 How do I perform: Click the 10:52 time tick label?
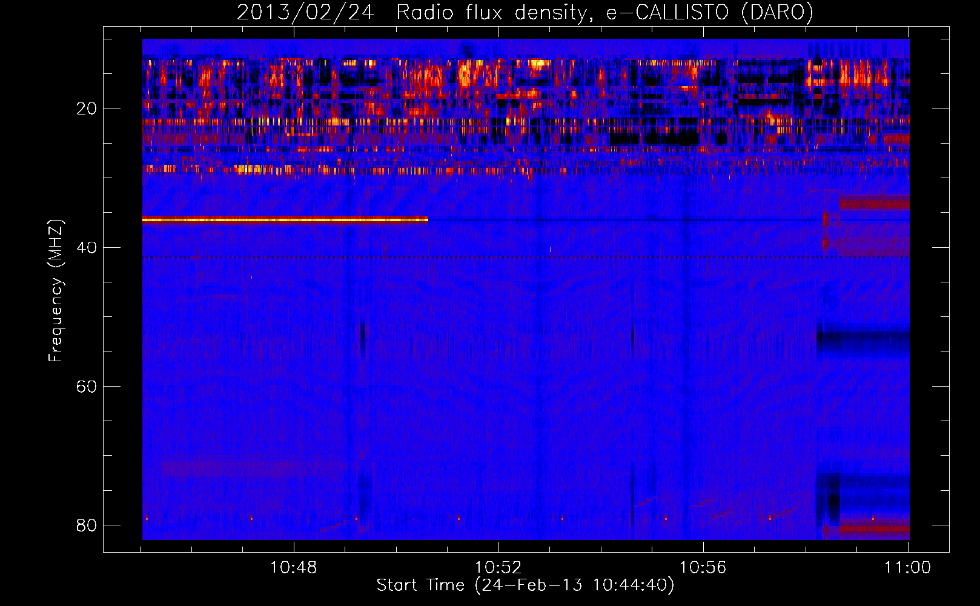click(x=498, y=568)
